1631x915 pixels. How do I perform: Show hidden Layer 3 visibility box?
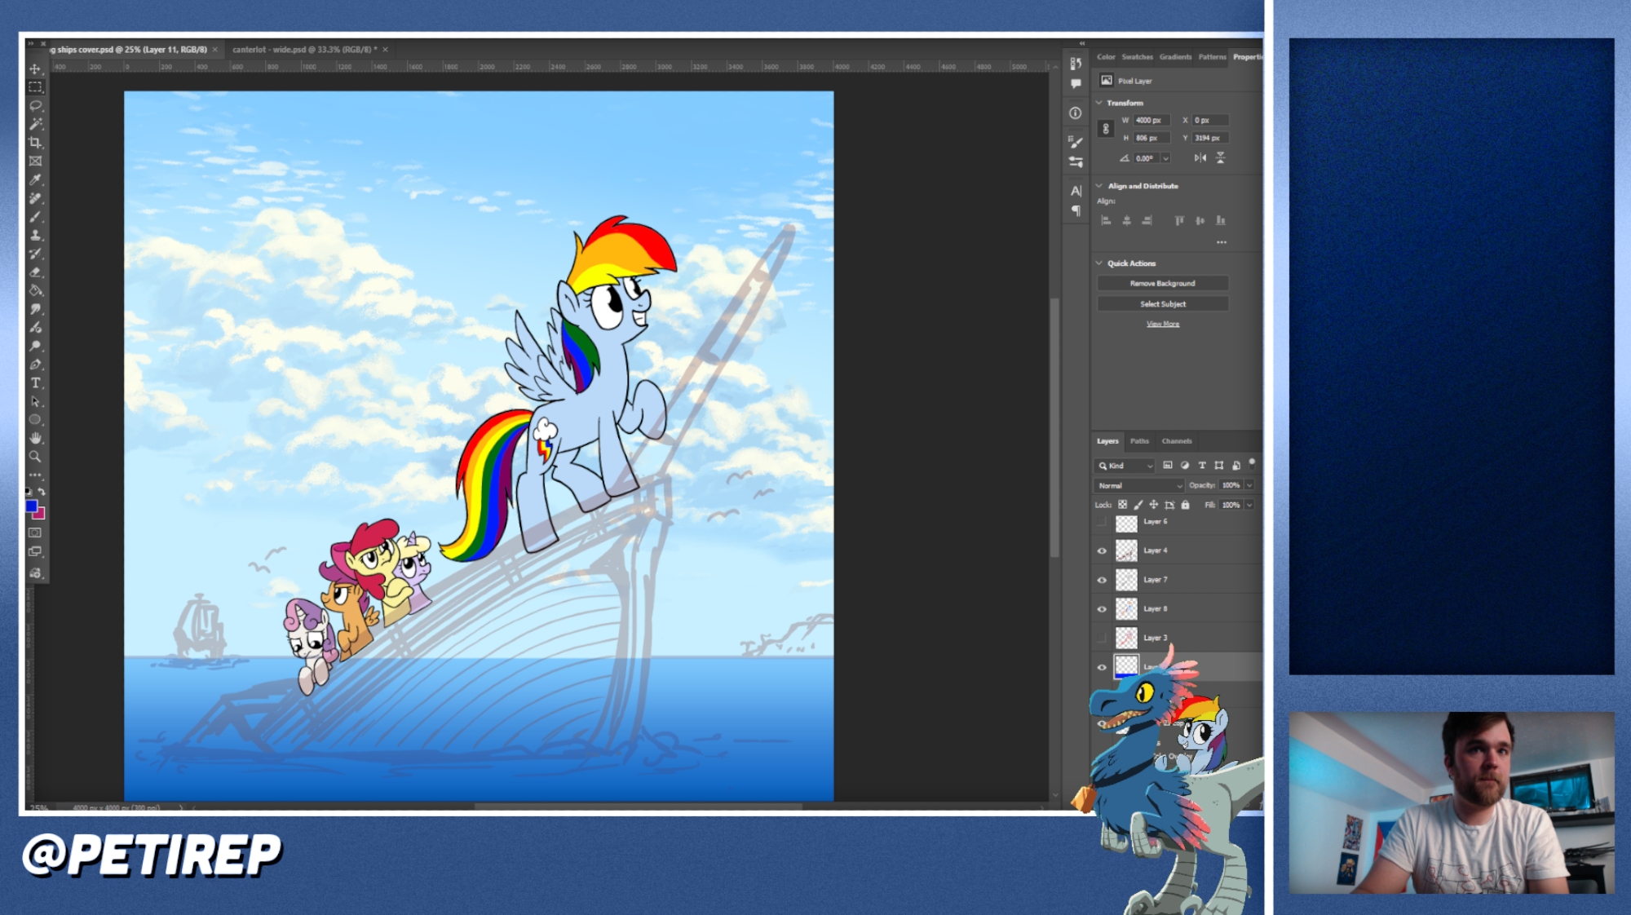coord(1102,638)
